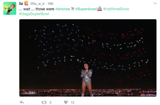The image size is (160, 105).
Task: Open the #GagaSuperBowl hashtag
Action: [x=34, y=14]
